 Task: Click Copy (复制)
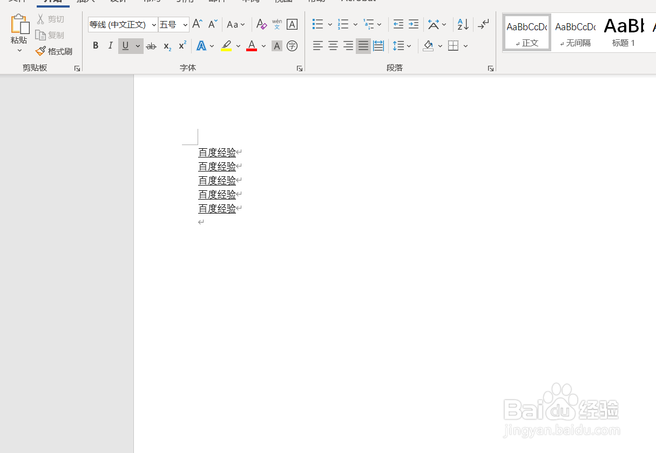click(50, 35)
